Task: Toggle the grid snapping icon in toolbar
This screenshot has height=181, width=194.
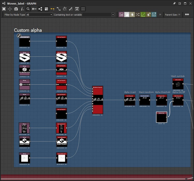Action: [83, 9]
